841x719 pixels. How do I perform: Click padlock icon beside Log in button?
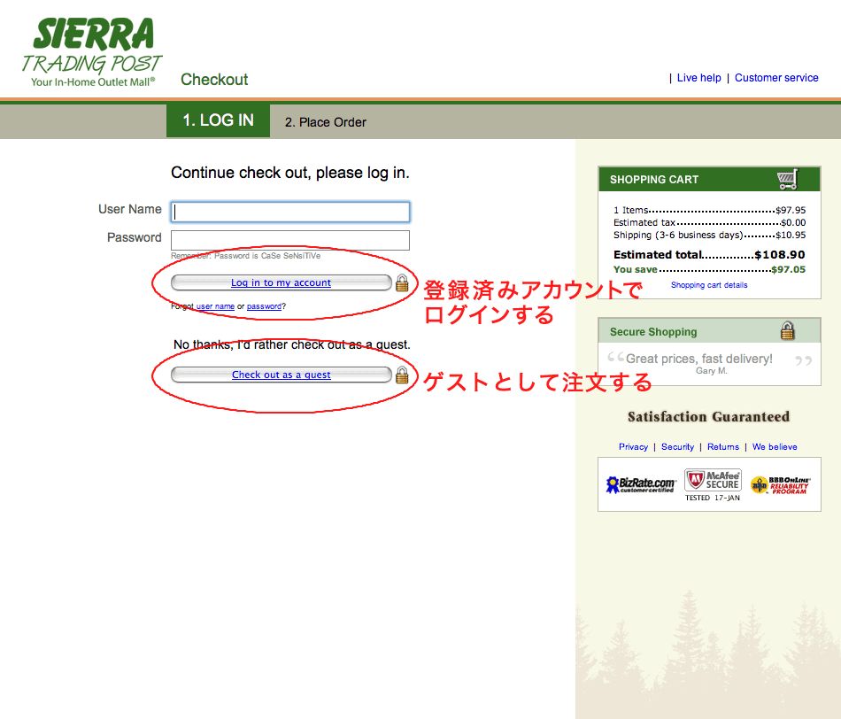point(402,283)
